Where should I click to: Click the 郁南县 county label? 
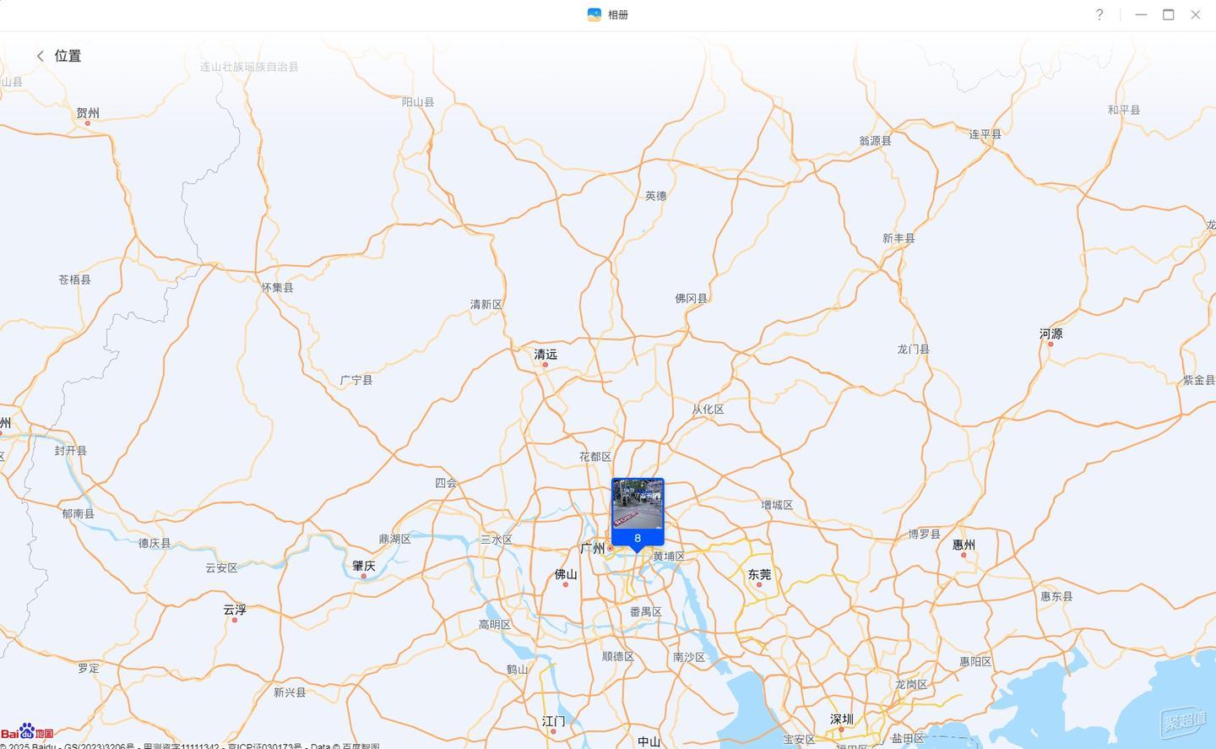(79, 513)
